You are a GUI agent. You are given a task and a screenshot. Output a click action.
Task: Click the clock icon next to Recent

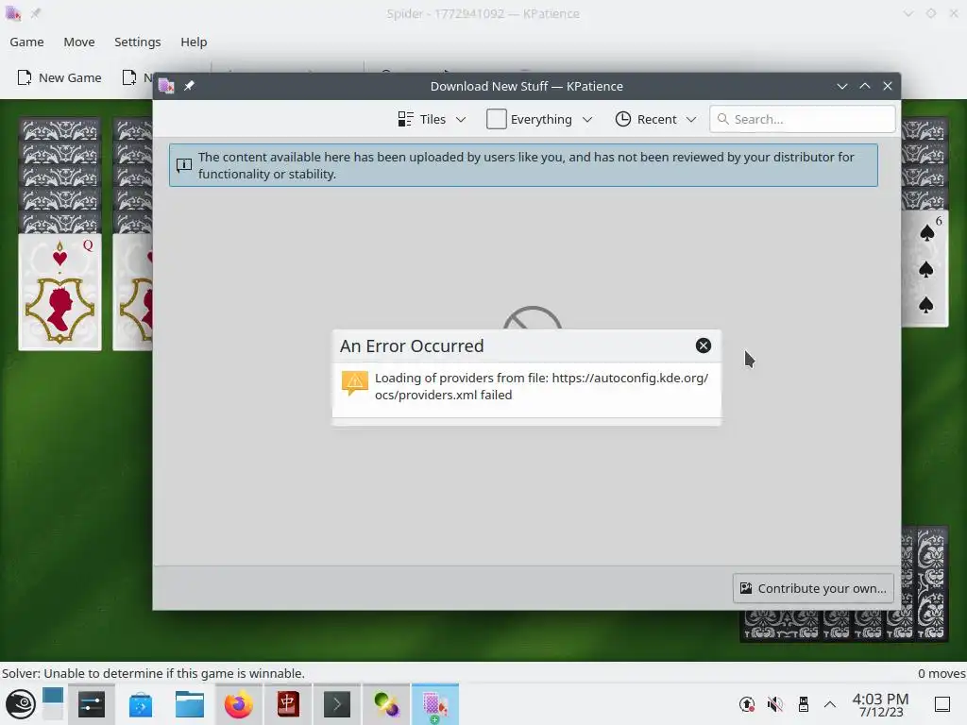pos(623,119)
